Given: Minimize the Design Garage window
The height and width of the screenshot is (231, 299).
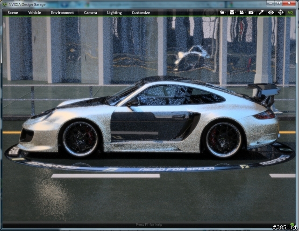Looking at the screenshot, I should tap(270, 3).
